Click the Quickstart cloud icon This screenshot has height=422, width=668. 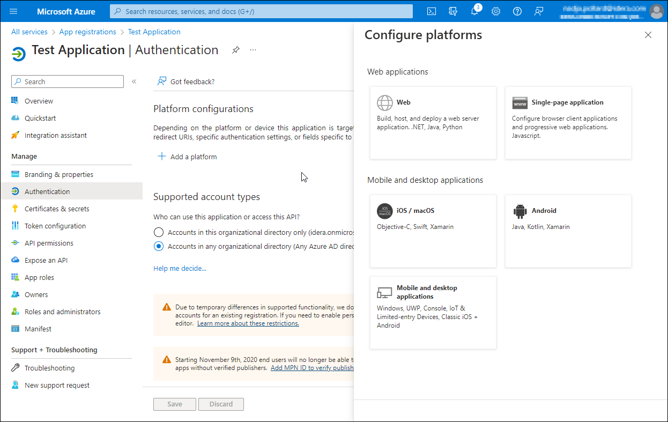click(15, 118)
